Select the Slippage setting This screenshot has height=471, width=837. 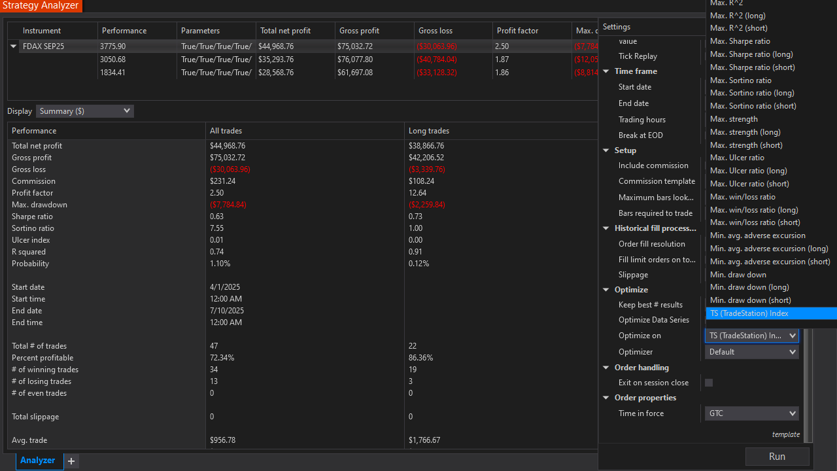pyautogui.click(x=632, y=274)
